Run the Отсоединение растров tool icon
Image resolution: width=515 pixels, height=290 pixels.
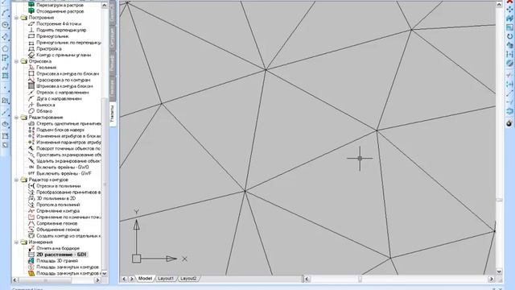point(31,11)
